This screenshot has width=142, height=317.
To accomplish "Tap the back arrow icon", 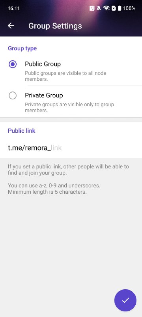I will (11, 26).
